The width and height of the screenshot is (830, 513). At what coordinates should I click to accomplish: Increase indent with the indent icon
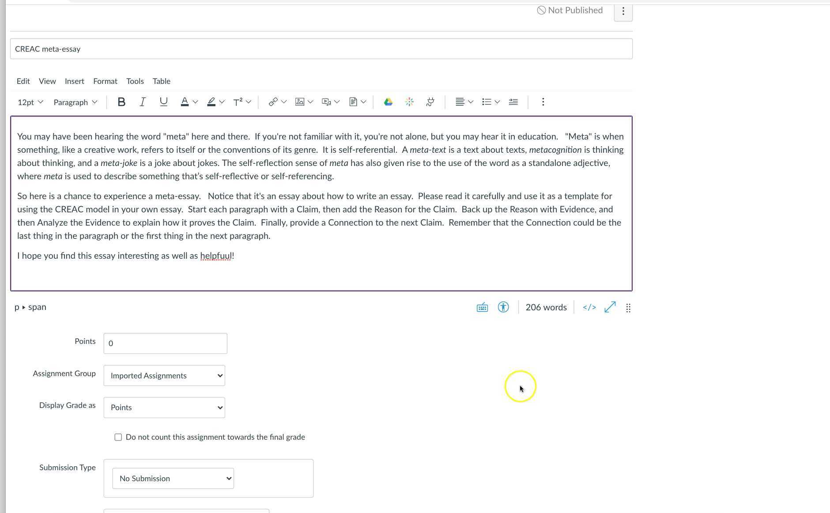coord(513,102)
